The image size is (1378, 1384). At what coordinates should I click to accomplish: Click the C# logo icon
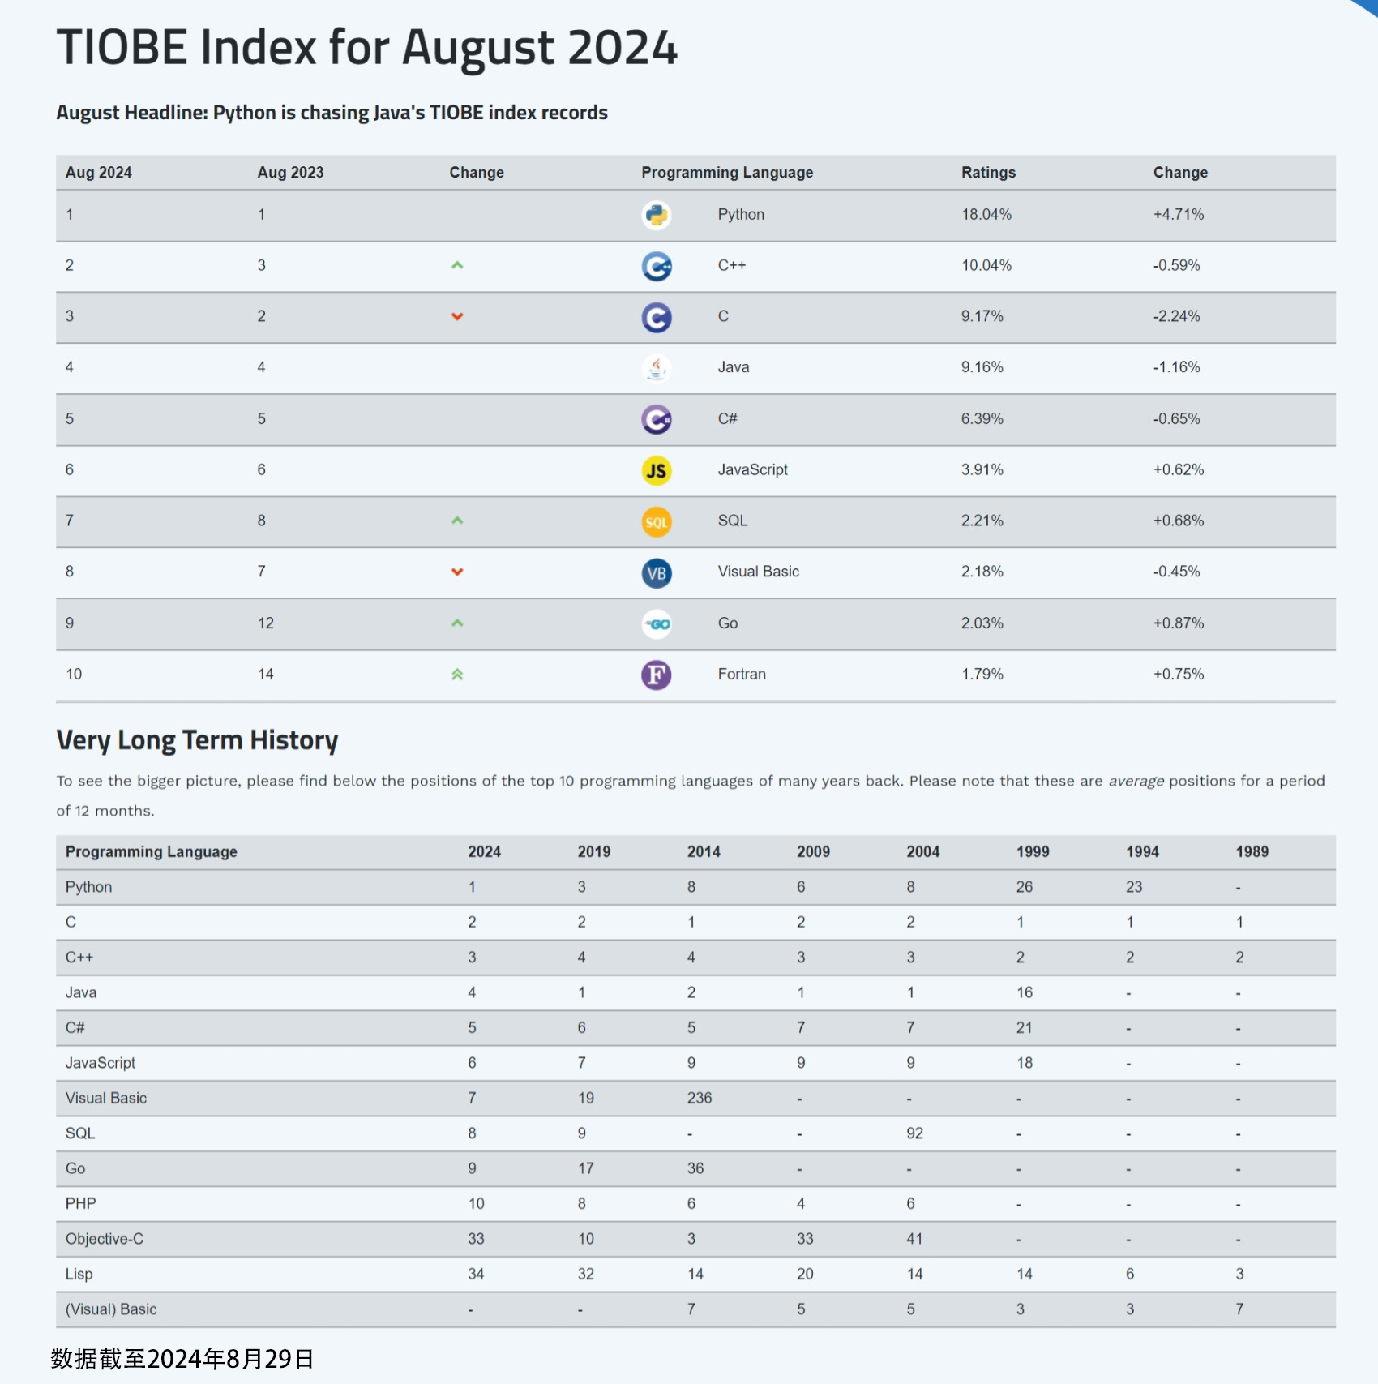(657, 419)
